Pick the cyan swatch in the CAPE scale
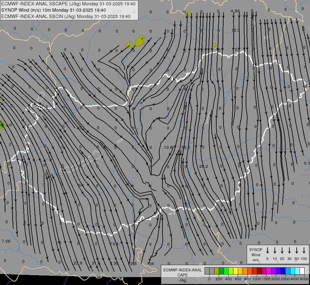This screenshot has width=310, height=285. pos(292,271)
